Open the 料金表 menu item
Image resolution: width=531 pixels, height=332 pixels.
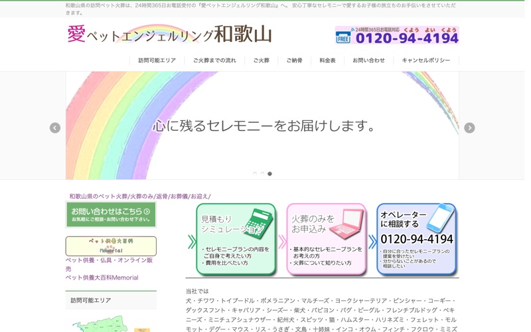pyautogui.click(x=327, y=60)
